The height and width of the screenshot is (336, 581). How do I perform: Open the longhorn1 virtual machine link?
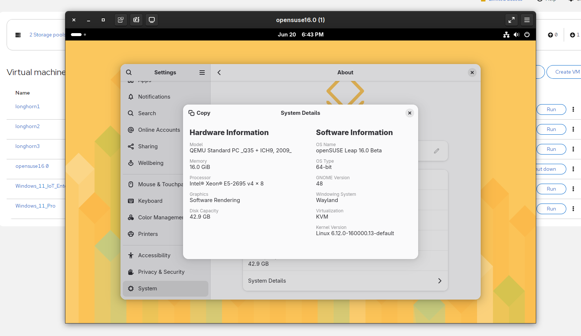(28, 106)
